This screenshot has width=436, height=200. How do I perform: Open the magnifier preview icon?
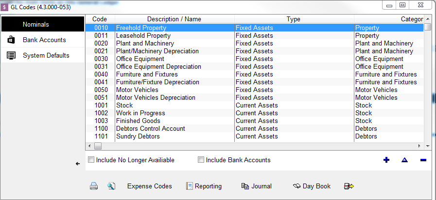pos(111,186)
